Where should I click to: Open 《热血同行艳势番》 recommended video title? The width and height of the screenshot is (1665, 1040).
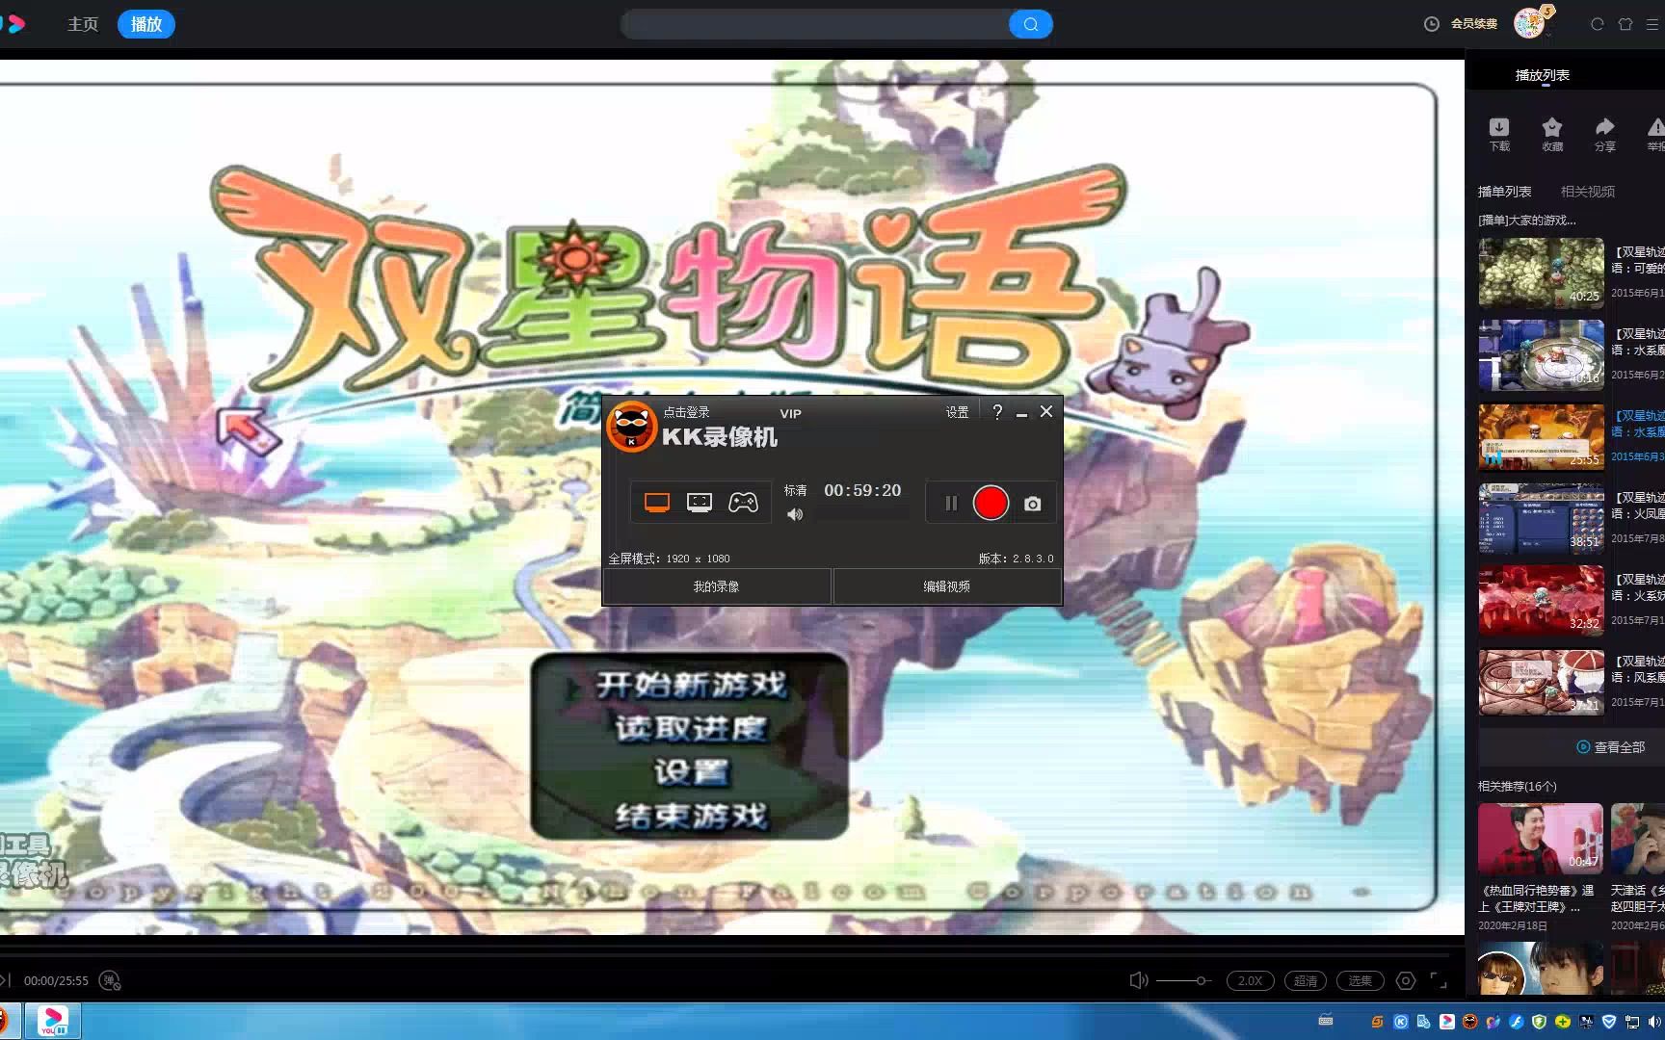coord(1536,898)
